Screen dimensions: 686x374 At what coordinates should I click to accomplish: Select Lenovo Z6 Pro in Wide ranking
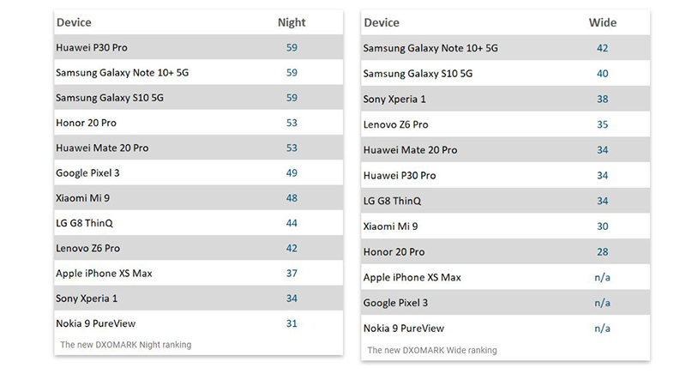[395, 124]
